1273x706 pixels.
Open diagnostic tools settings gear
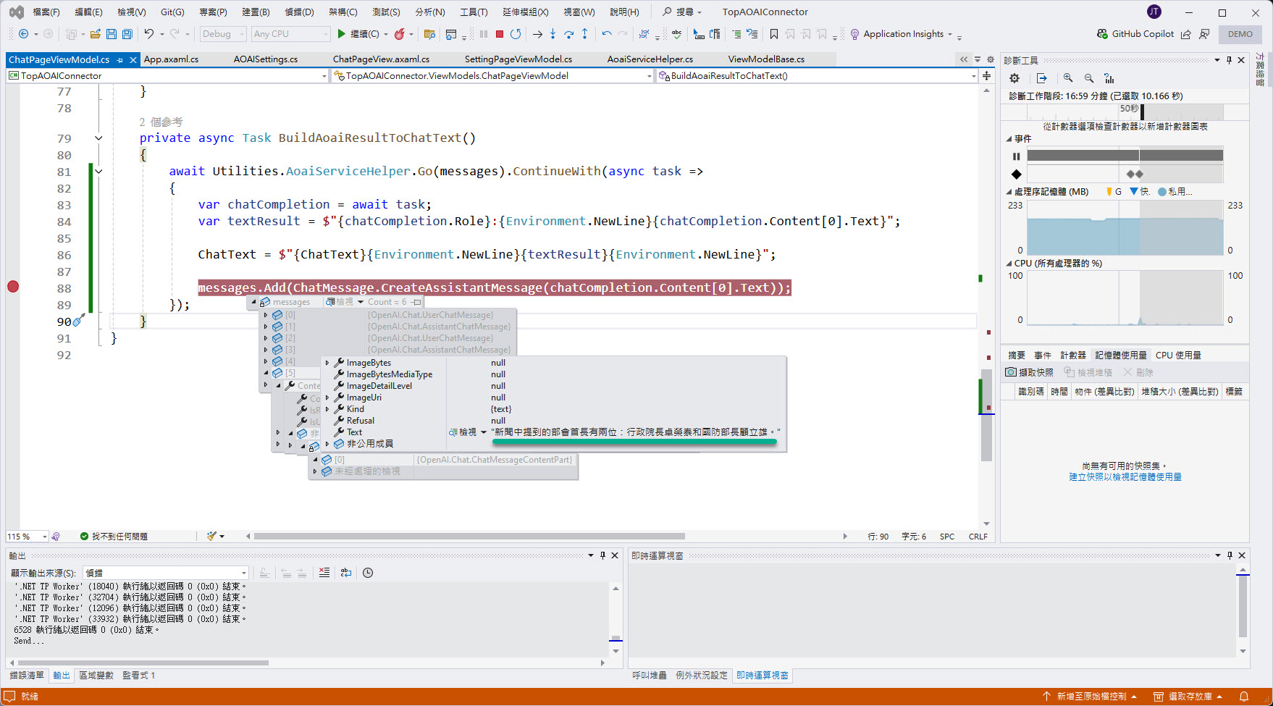[x=1014, y=78]
